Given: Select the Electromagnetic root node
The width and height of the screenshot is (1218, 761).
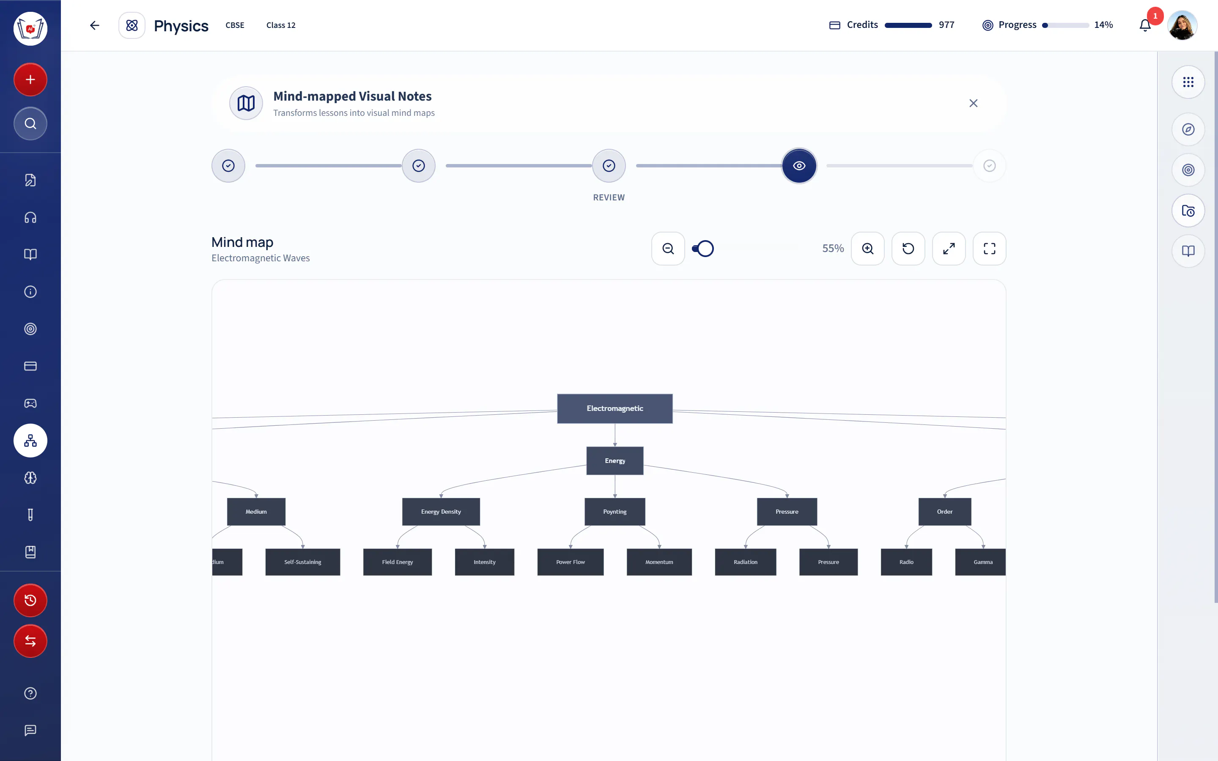Looking at the screenshot, I should click(615, 409).
